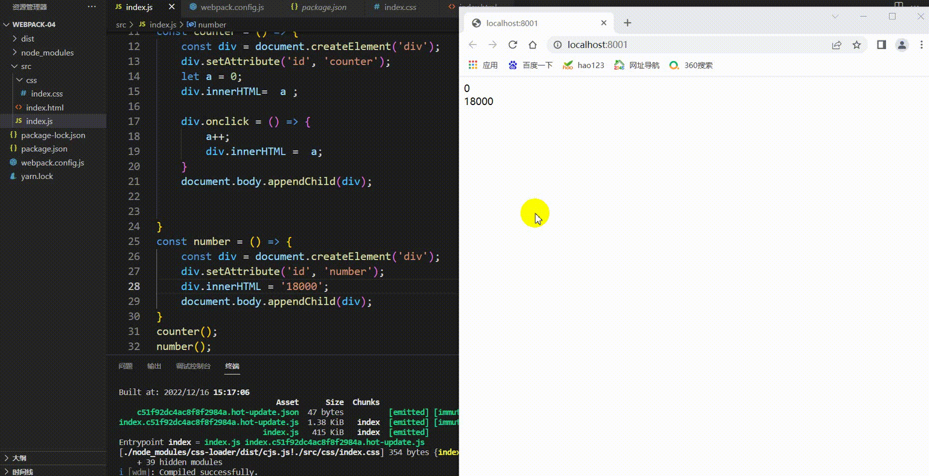Open index.css in the file tree

click(x=47, y=93)
